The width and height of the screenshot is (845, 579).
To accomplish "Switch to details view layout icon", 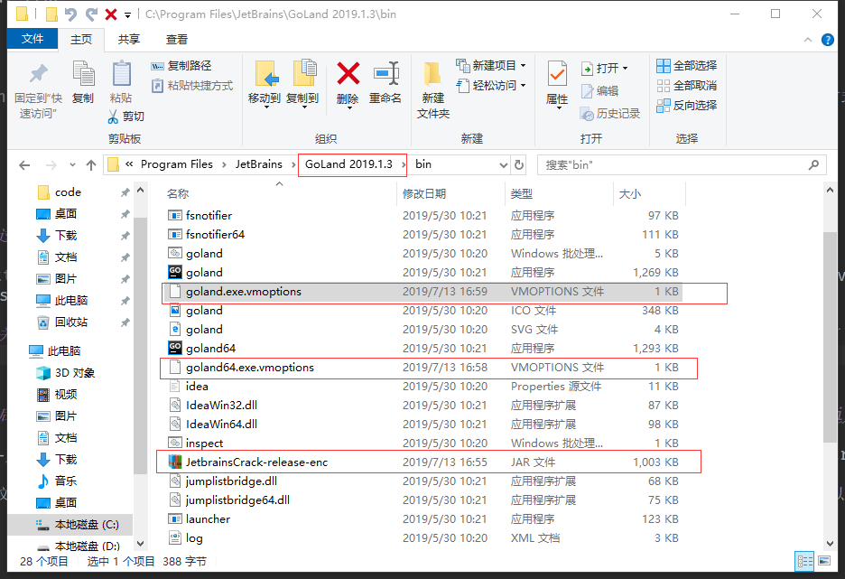I will (804, 561).
